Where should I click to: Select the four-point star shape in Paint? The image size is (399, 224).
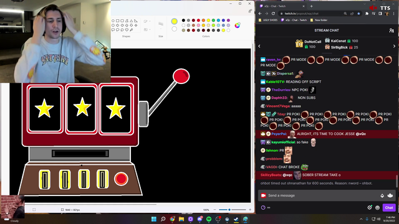click(x=136, y=26)
